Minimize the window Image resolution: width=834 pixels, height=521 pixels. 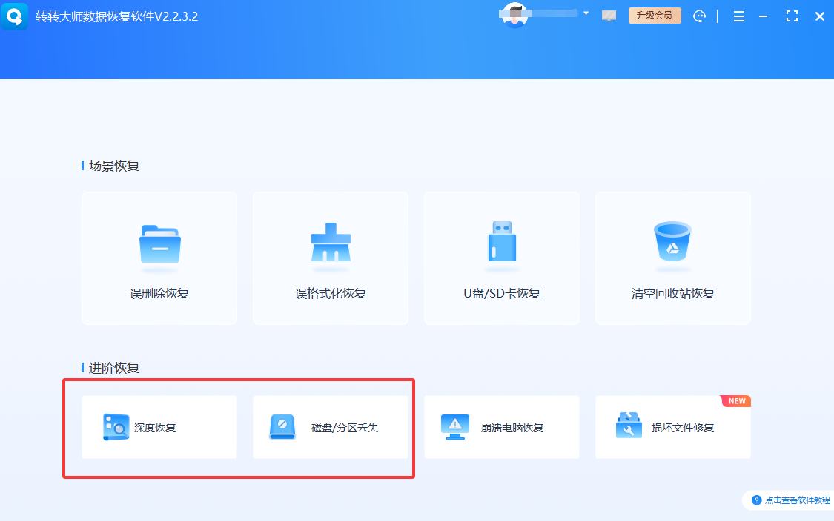coord(764,16)
